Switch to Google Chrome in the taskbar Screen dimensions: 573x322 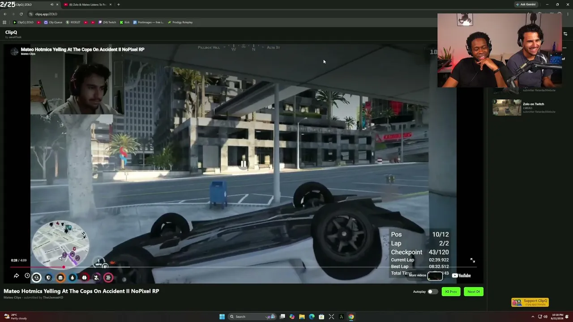pos(351,317)
